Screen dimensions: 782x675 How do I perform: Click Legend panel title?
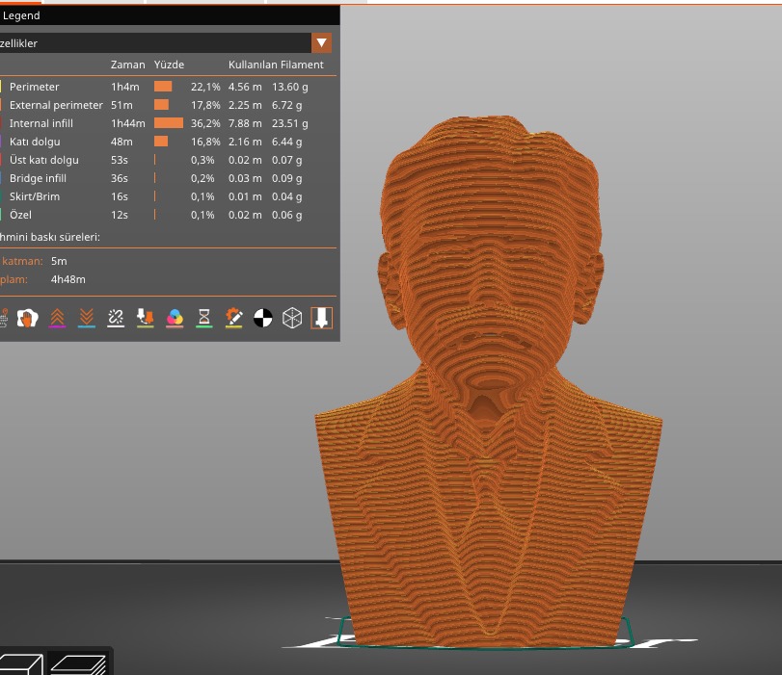(21, 15)
